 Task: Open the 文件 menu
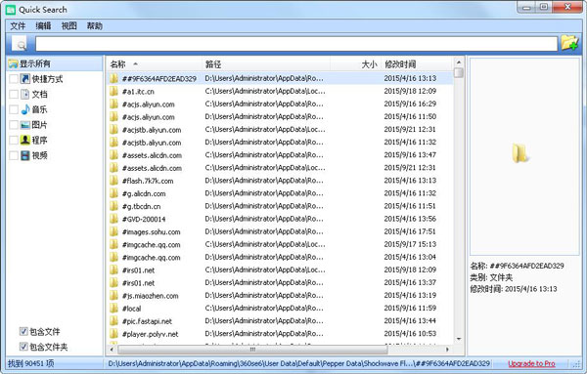click(x=18, y=25)
